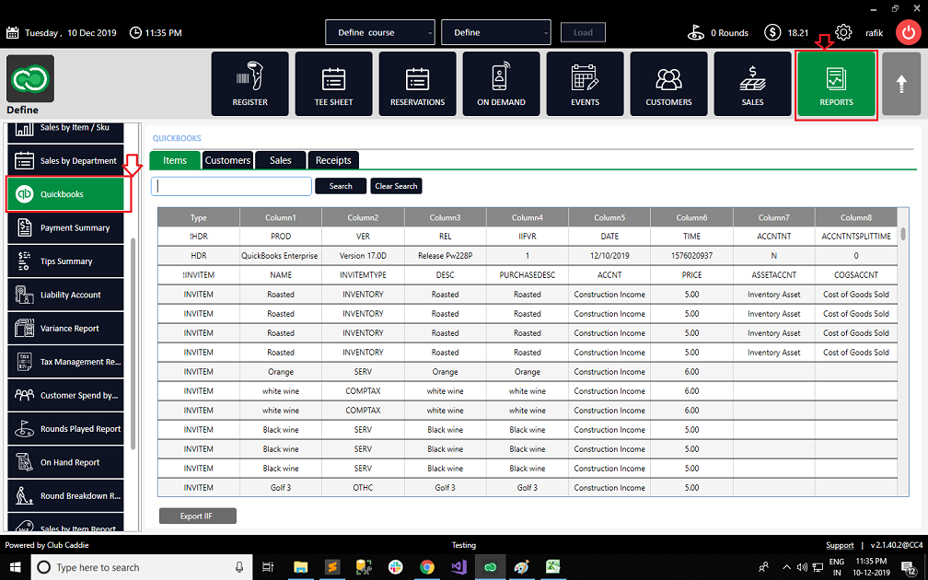Select Payment Summary report in sidebar
The width and height of the screenshot is (928, 580).
coord(65,227)
